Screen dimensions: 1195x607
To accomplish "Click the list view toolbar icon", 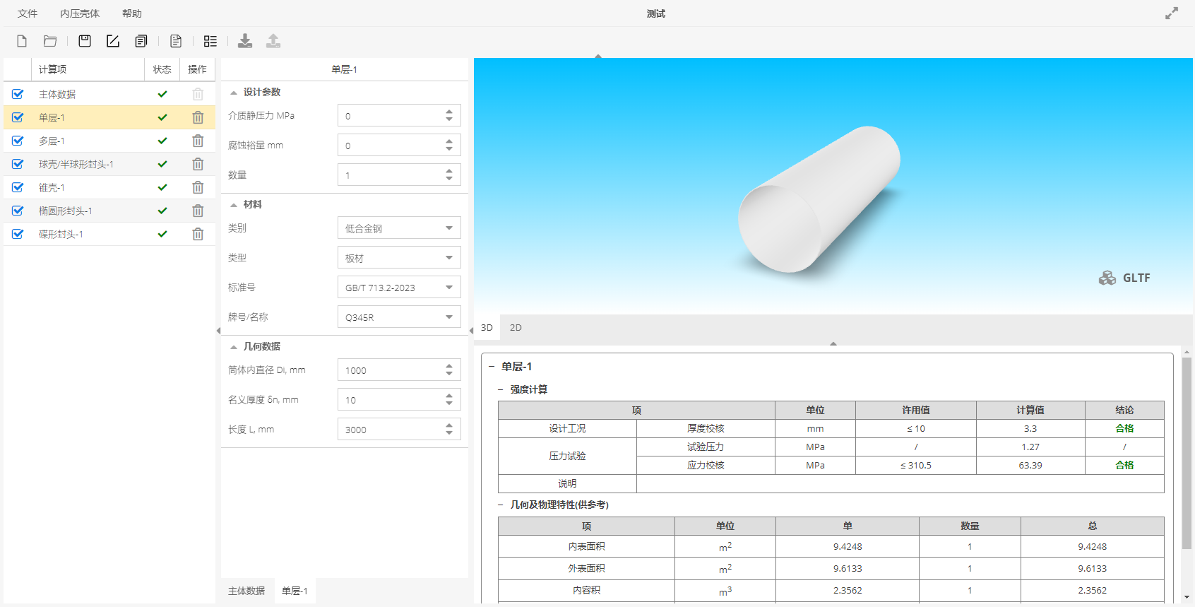I will point(210,41).
